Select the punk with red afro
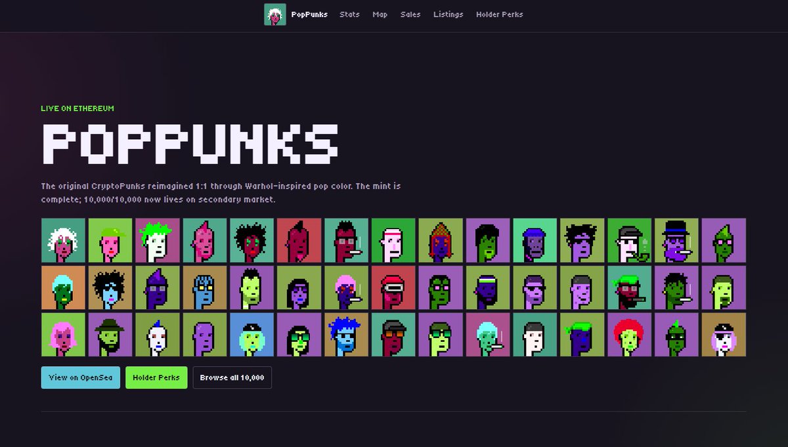This screenshot has width=788, height=447. [x=629, y=335]
